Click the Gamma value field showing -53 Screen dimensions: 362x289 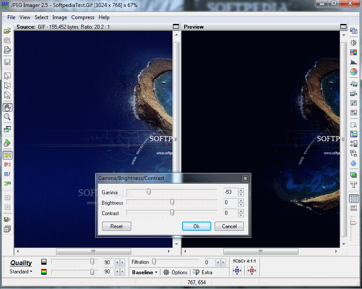pos(230,192)
